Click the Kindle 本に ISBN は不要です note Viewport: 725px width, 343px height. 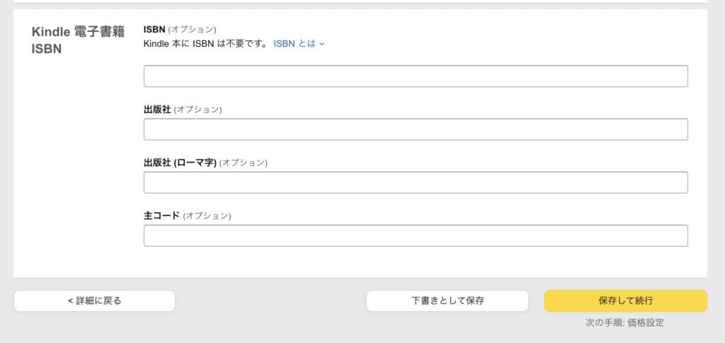206,43
